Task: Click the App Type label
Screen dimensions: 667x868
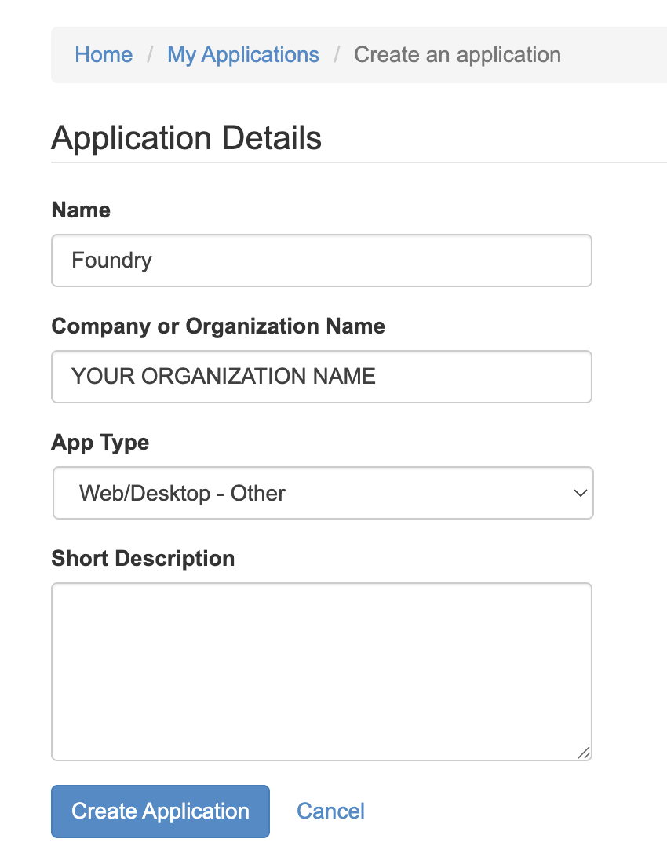Action: tap(100, 442)
